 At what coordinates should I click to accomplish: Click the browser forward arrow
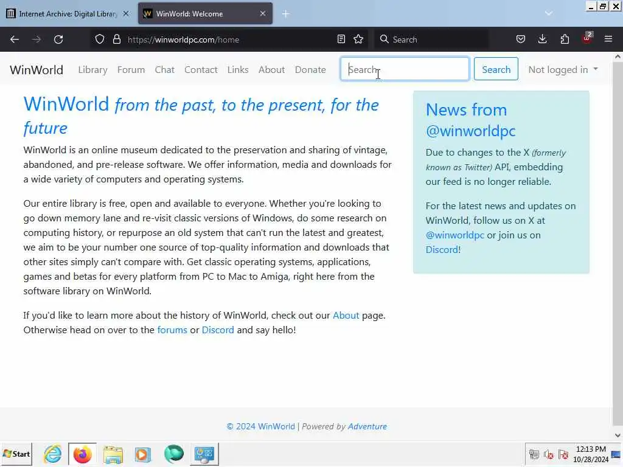click(x=36, y=40)
